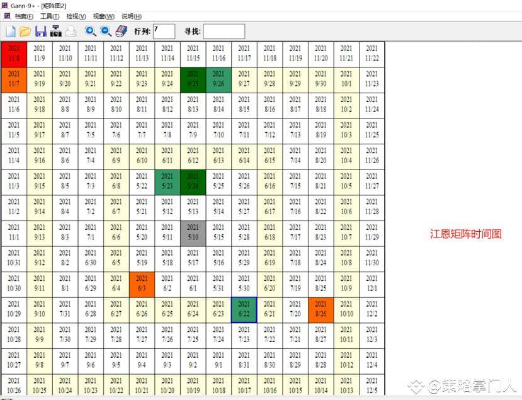Click the printer icon
This screenshot has width=522, height=400.
coord(71,31)
